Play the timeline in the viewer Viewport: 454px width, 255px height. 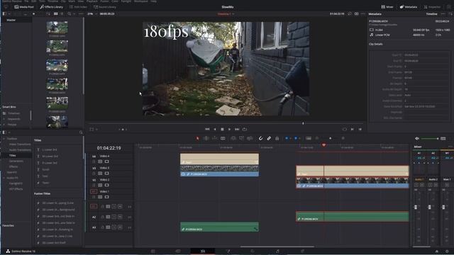229,129
